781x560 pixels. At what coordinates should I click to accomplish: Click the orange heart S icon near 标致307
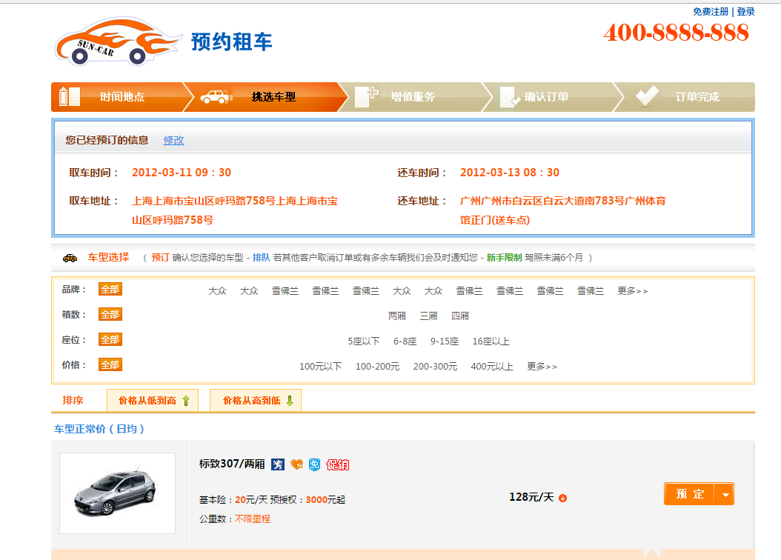pos(296,464)
